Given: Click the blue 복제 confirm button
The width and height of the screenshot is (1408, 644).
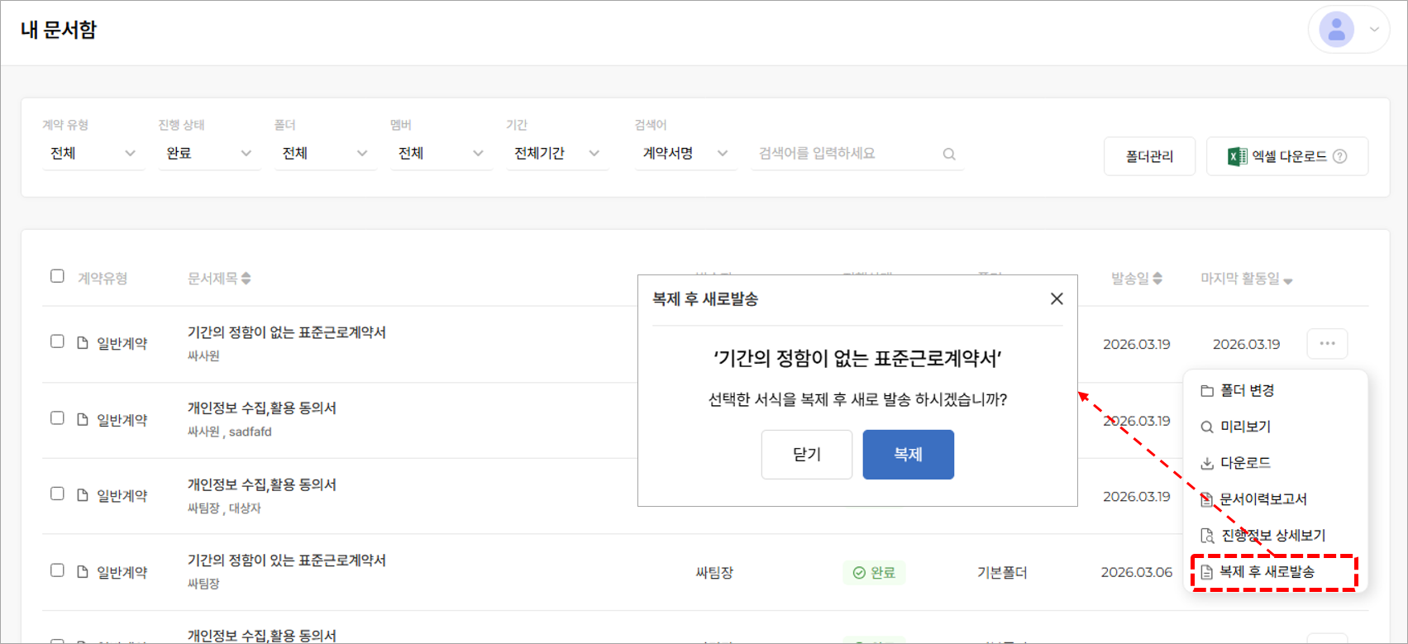Looking at the screenshot, I should pos(908,455).
